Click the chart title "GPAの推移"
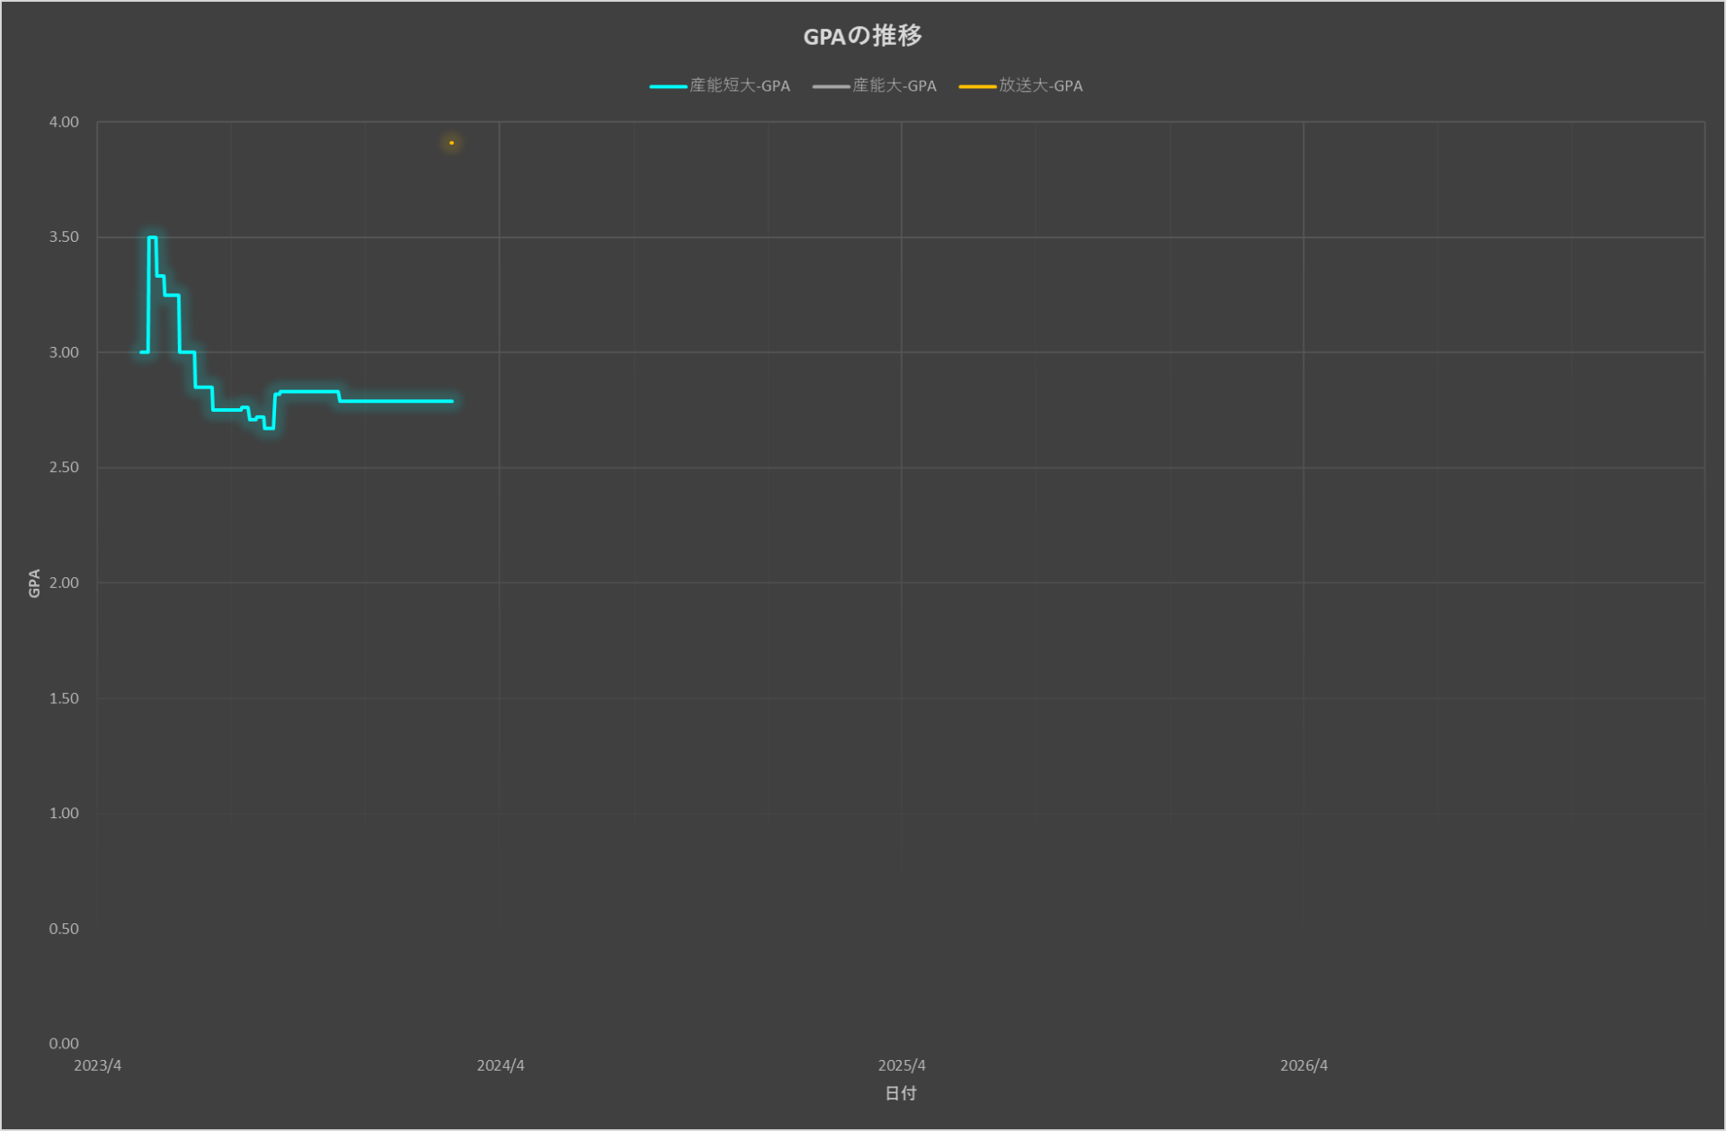Screen dimensions: 1726x1131 (862, 36)
